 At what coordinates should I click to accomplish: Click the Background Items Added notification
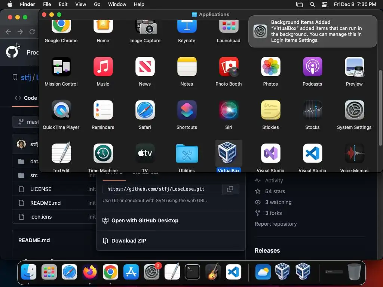click(313, 31)
